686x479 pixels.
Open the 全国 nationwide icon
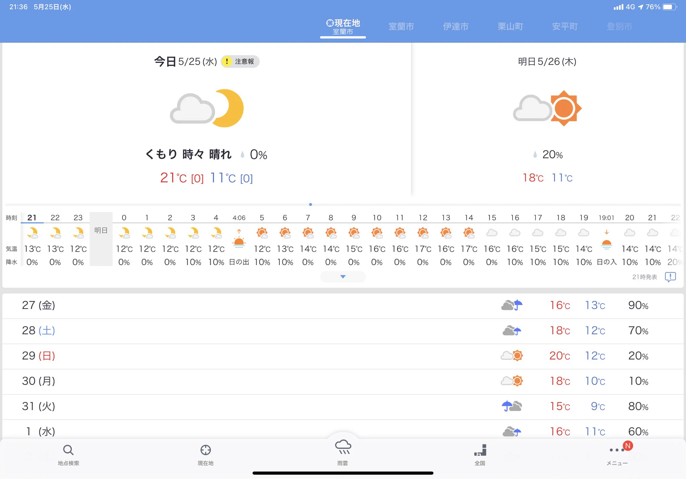pos(480,450)
